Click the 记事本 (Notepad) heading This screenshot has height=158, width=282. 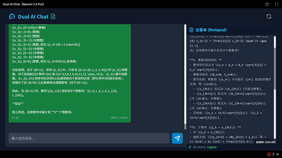[211, 30]
